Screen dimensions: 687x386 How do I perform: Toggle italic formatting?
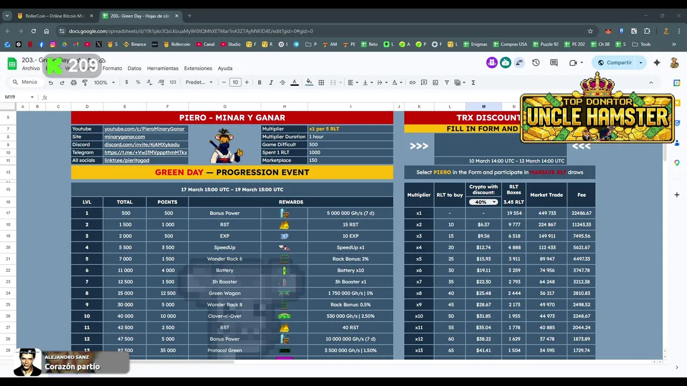pos(271,83)
